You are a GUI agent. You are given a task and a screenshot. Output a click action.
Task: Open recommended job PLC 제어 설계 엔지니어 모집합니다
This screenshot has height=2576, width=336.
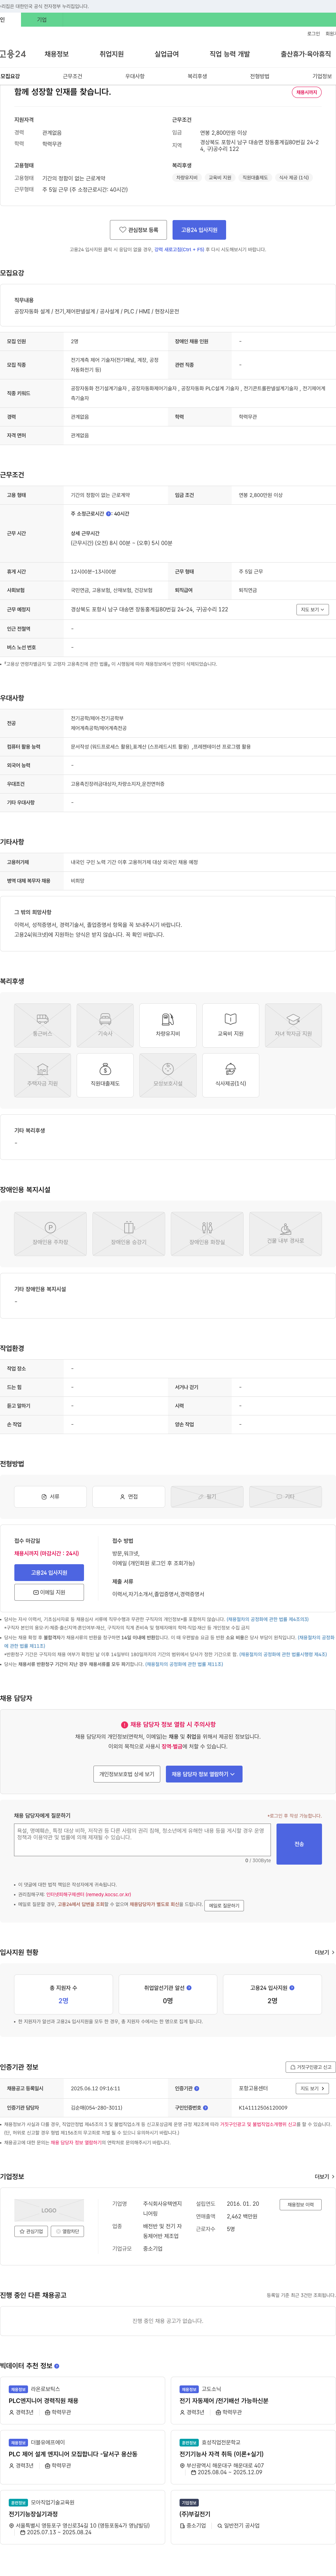pos(73,2454)
